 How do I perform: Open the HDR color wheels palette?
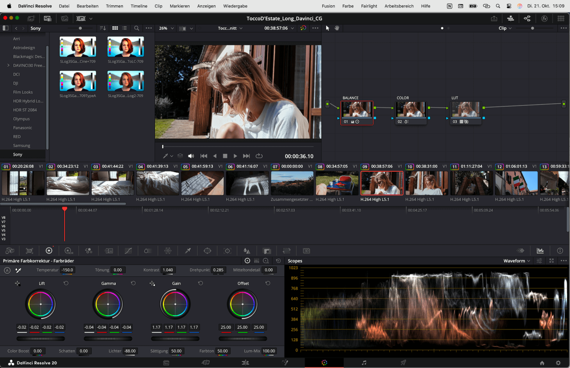69,251
